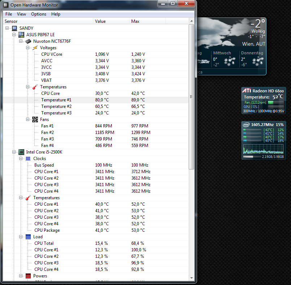The height and width of the screenshot is (285, 291).
Task: Collapse the Nuvoton NCT6776F node
Action: coord(21,41)
